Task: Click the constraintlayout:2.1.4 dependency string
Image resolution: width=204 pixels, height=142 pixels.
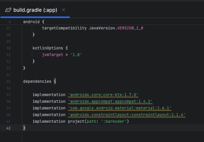Action: [127, 115]
